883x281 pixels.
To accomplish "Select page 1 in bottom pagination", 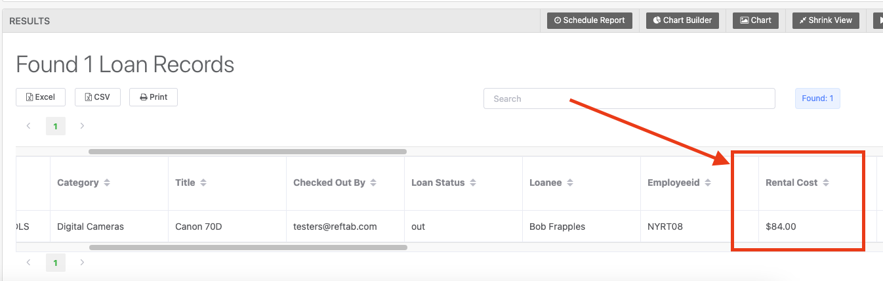I will click(56, 263).
